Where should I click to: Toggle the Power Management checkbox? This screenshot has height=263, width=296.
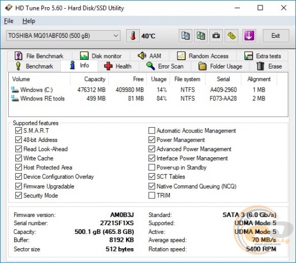pyautogui.click(x=152, y=140)
